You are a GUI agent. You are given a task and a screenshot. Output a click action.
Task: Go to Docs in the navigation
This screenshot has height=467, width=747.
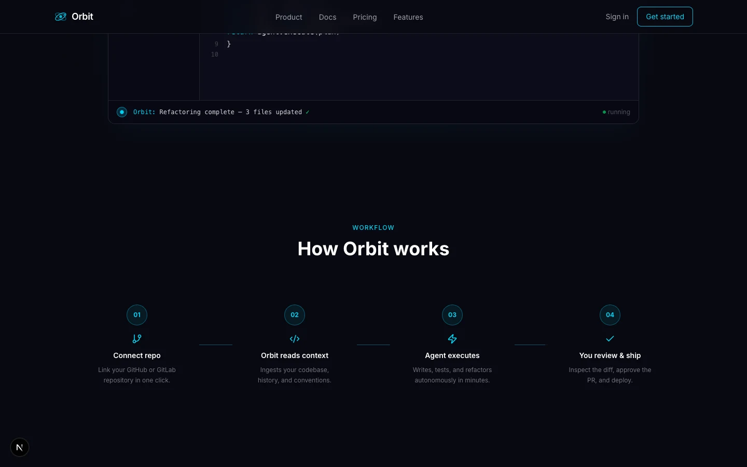coord(328,17)
